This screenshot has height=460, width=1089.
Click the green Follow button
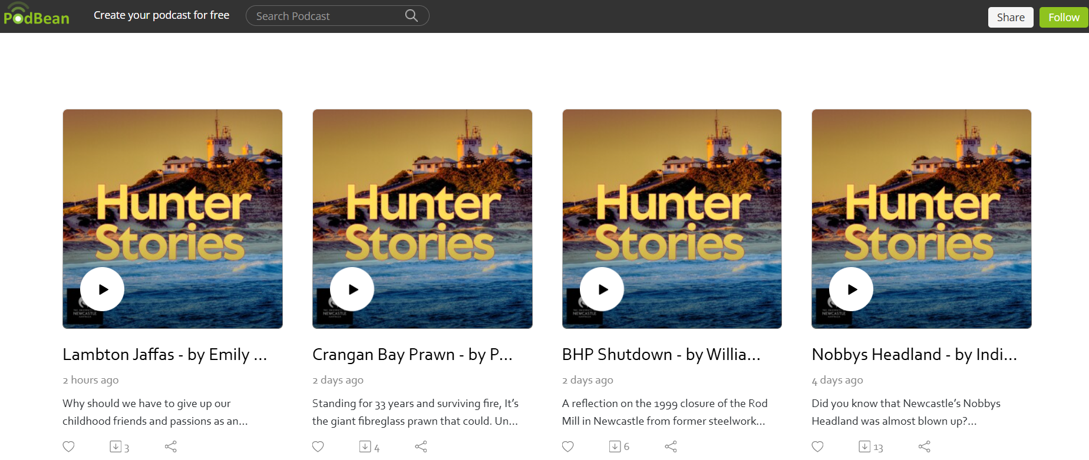(x=1064, y=17)
